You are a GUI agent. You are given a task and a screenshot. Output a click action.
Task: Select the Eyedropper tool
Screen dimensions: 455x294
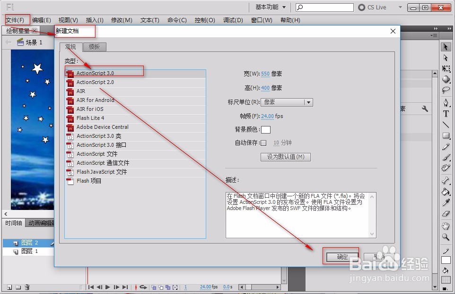[x=446, y=202]
